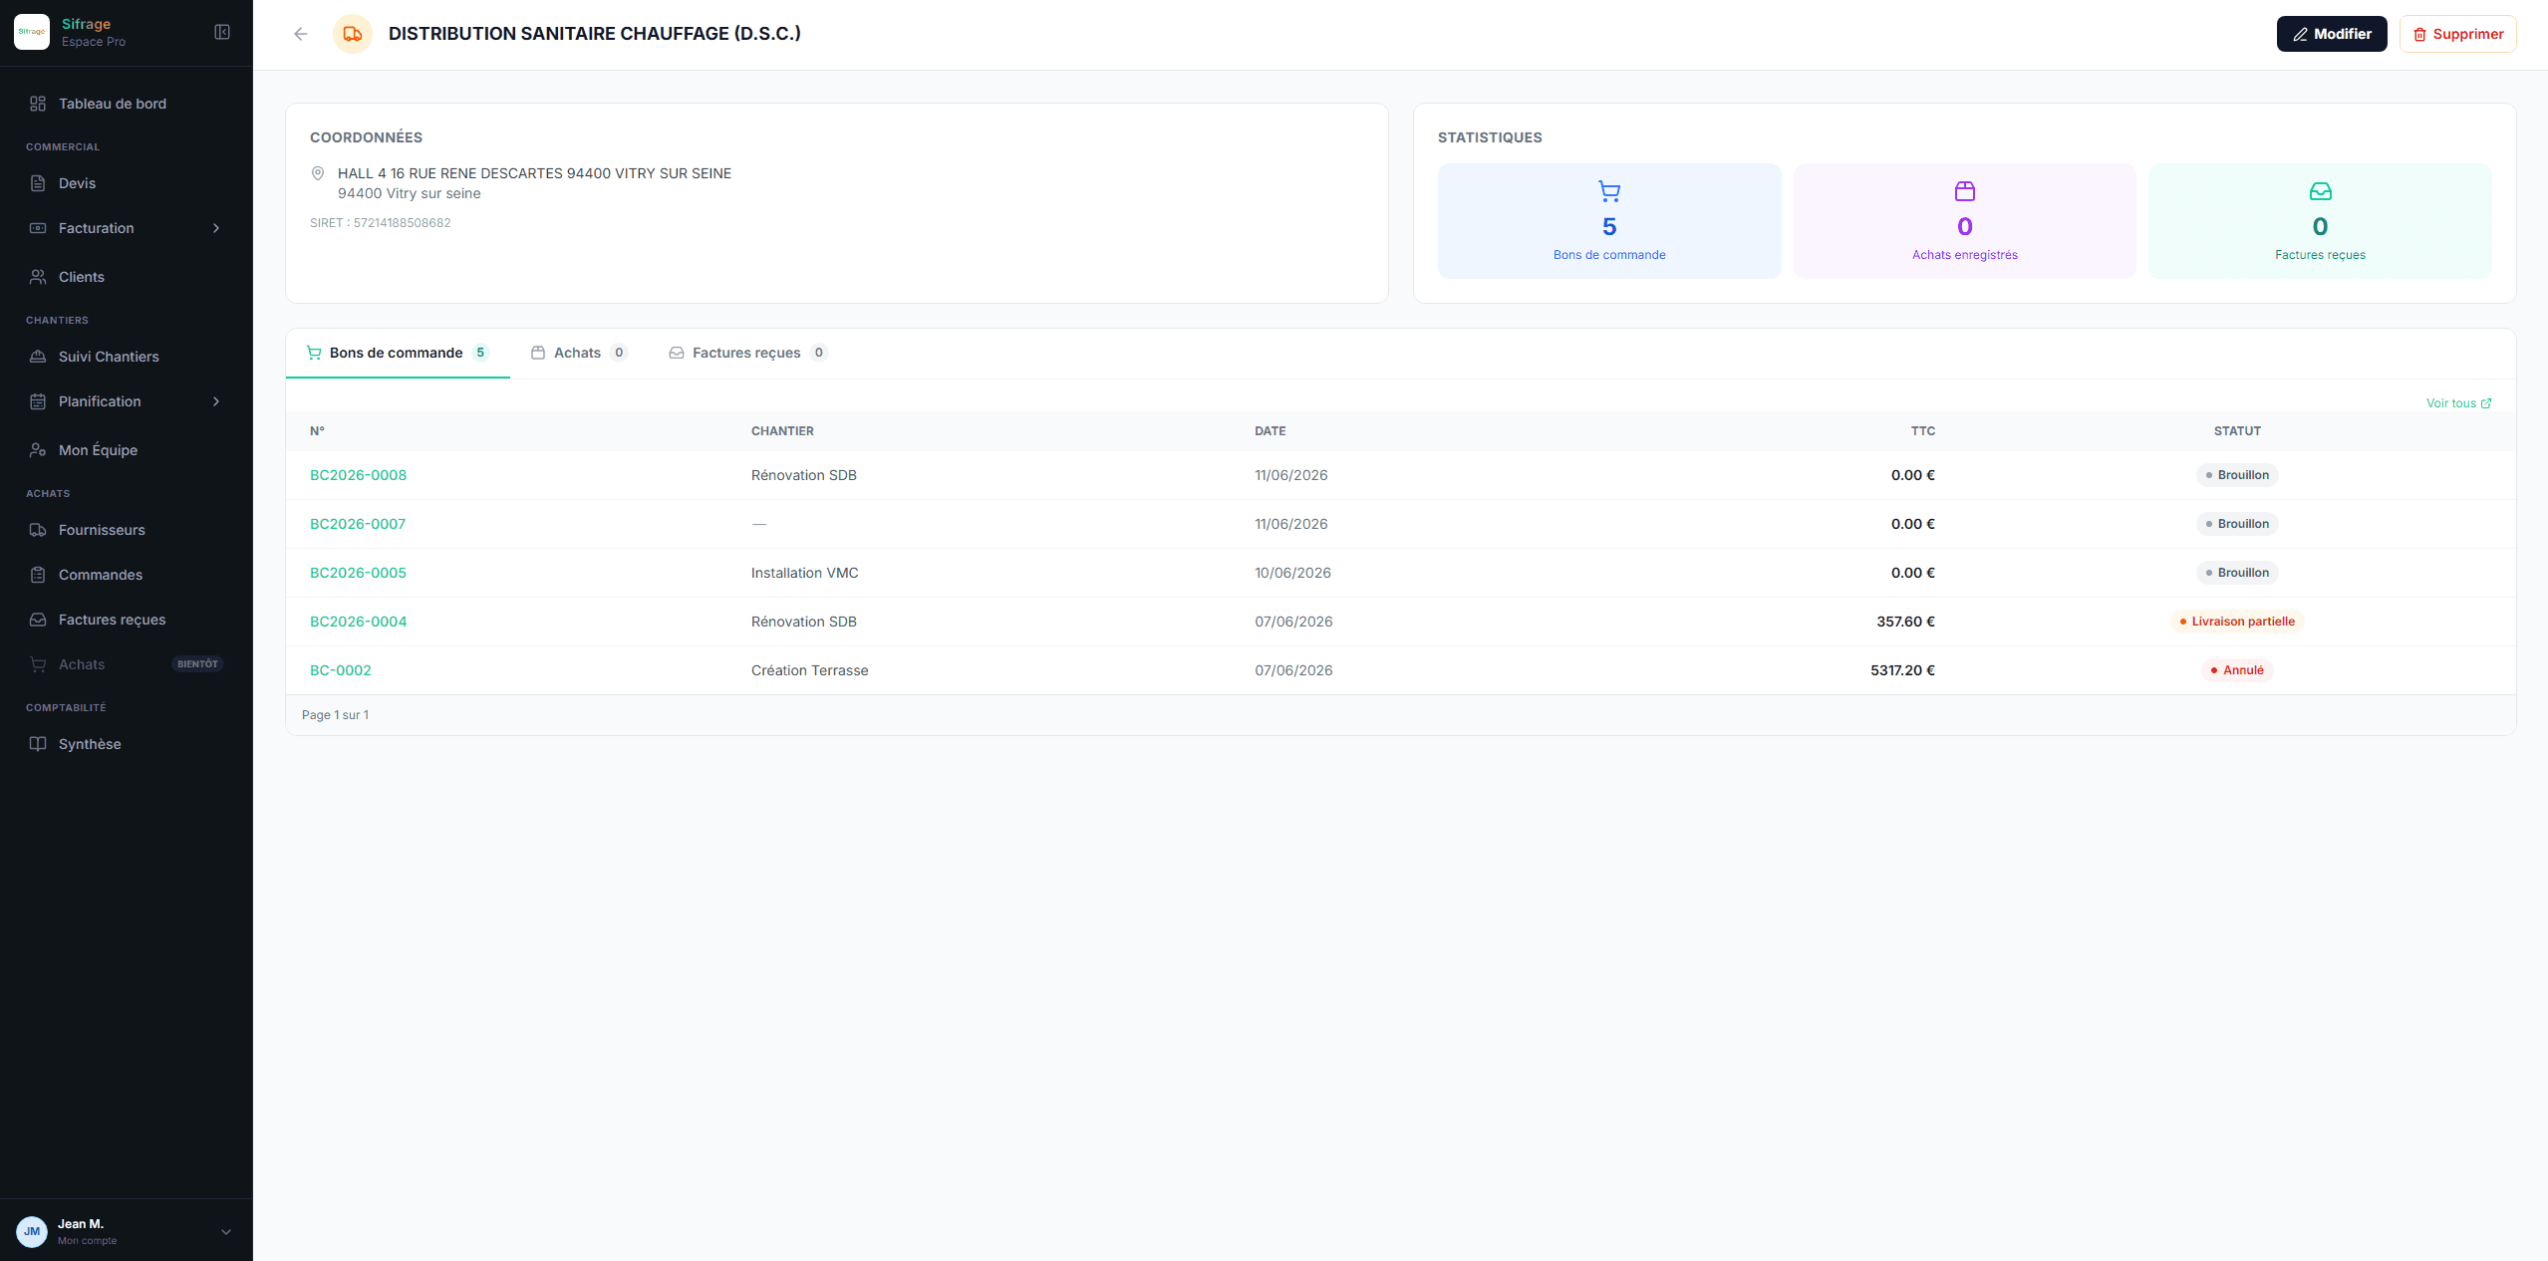Click the external link icon beside Voir tous
Image resolution: width=2548 pixels, height=1261 pixels.
(2486, 403)
